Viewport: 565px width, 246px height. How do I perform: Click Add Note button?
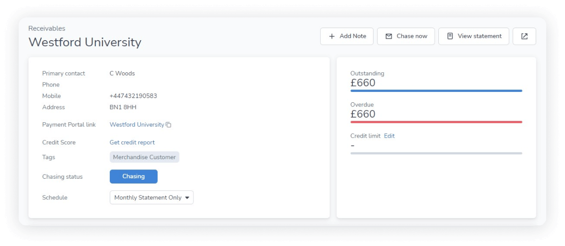347,36
